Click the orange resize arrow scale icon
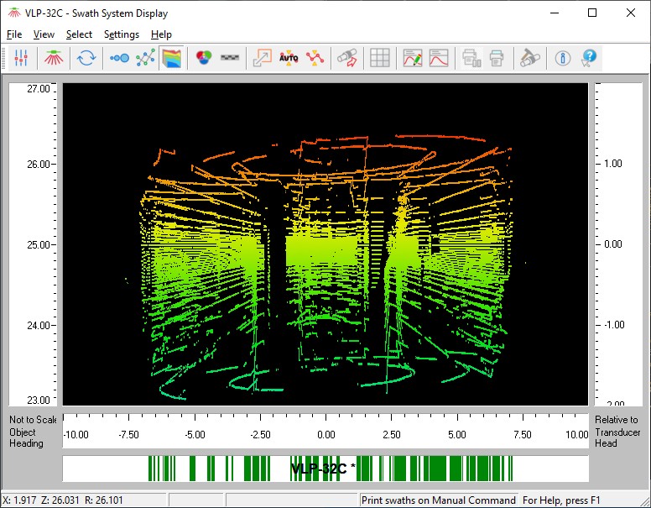Screen dimensions: 651x508 [x=263, y=58]
